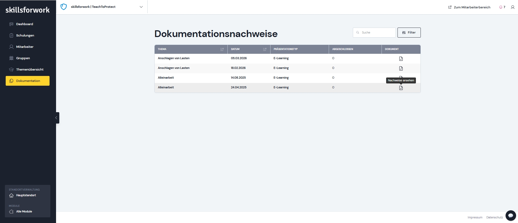Open the Impressum footer link
This screenshot has width=518, height=223.
pos(475,217)
